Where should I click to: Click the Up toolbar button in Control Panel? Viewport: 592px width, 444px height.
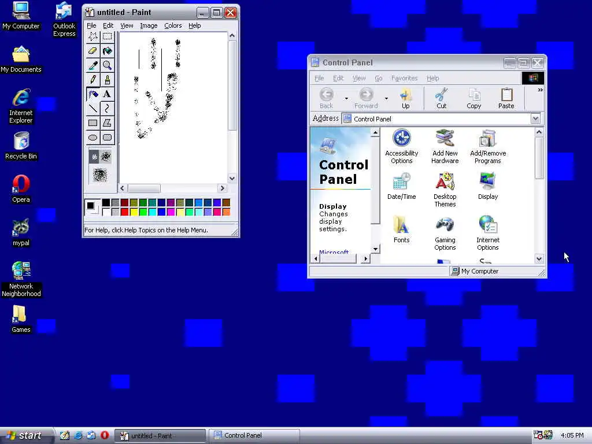pos(405,98)
